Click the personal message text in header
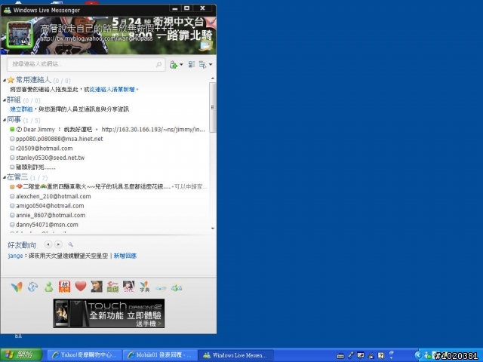Screen dimensions: 483x362 (x=106, y=29)
